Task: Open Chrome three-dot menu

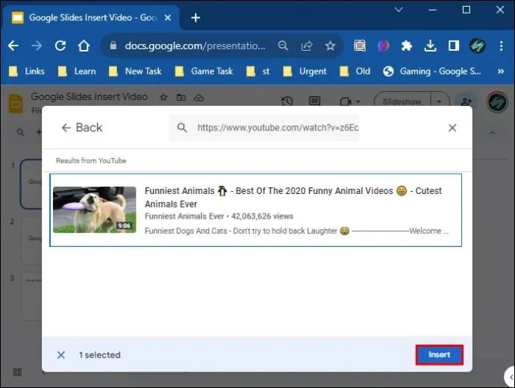Action: click(502, 46)
